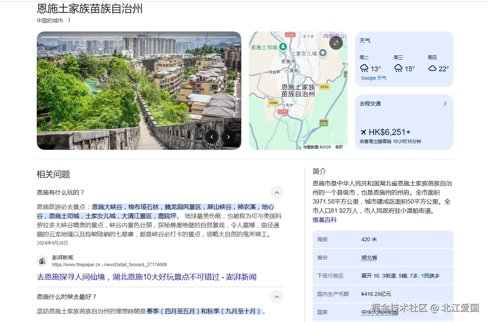Open the 湖北省 province link

pyautogui.click(x=369, y=258)
